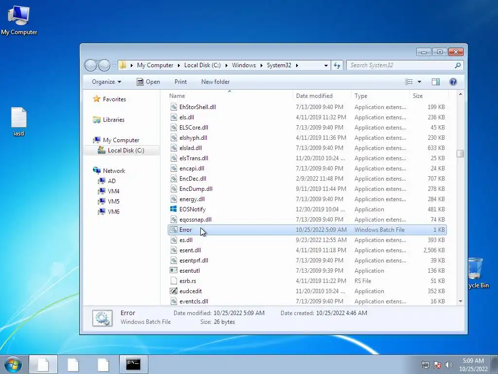Select the eventcls.dll file row

coord(307,301)
